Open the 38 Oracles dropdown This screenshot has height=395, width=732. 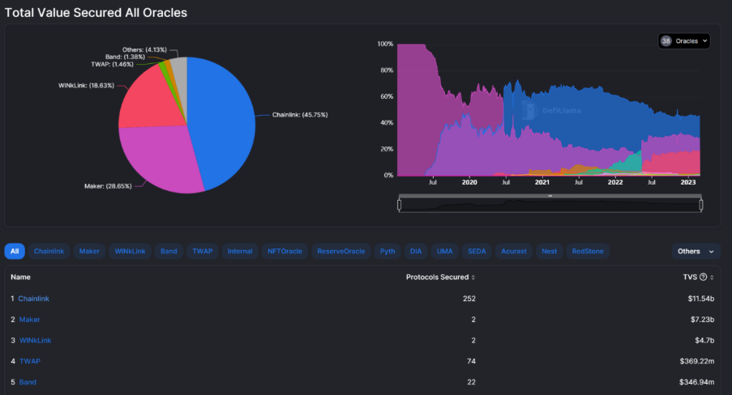[x=684, y=41]
